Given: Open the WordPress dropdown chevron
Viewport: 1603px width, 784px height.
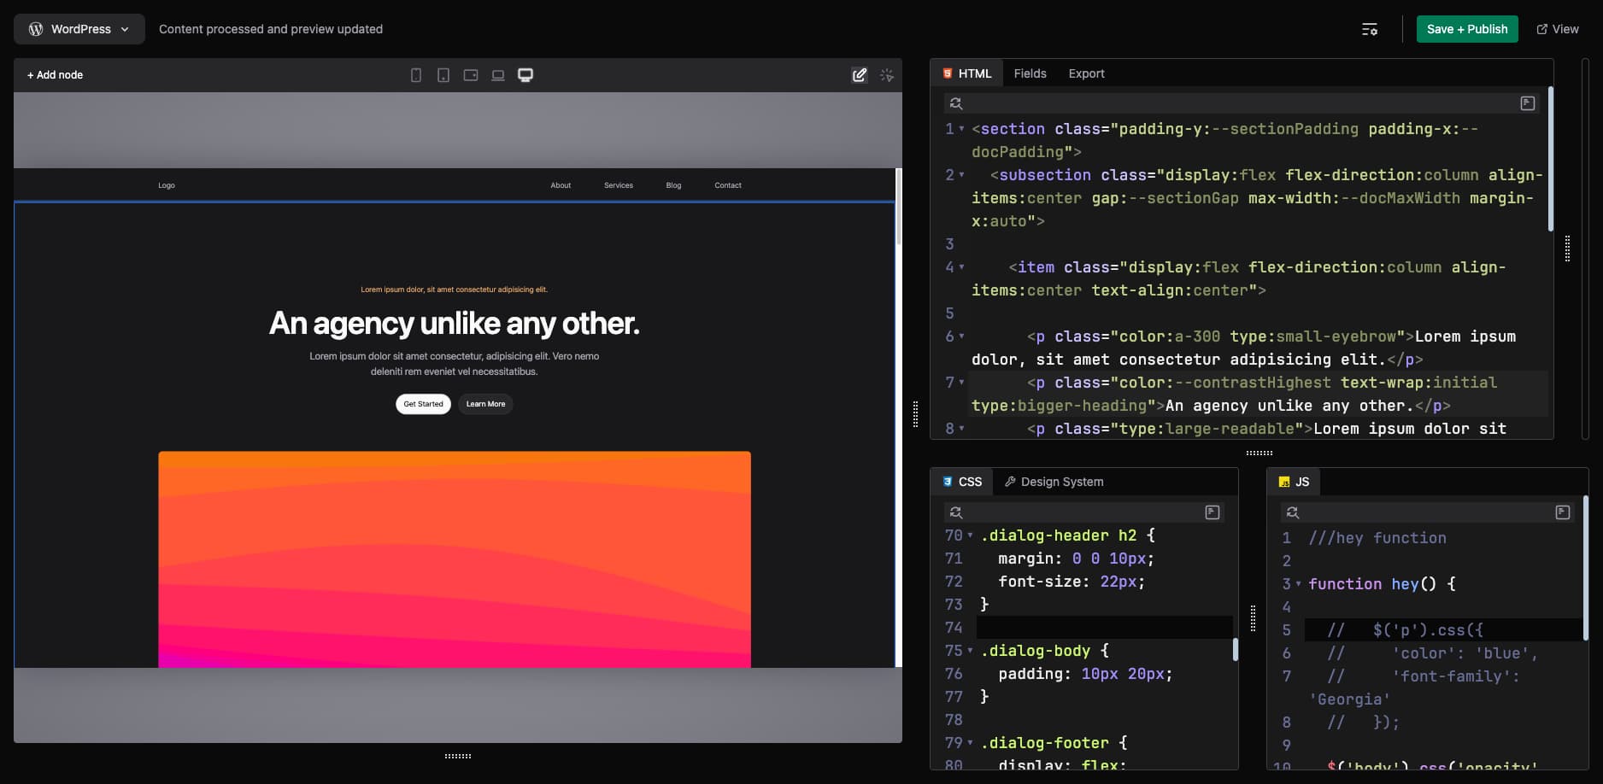Looking at the screenshot, I should [125, 29].
